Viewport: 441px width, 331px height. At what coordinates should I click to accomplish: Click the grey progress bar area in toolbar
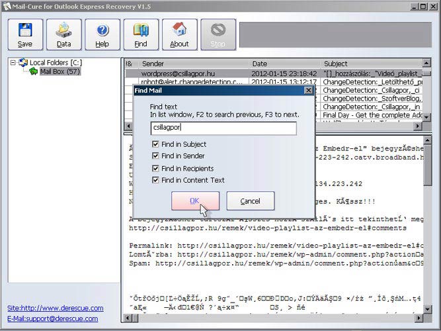(x=335, y=34)
